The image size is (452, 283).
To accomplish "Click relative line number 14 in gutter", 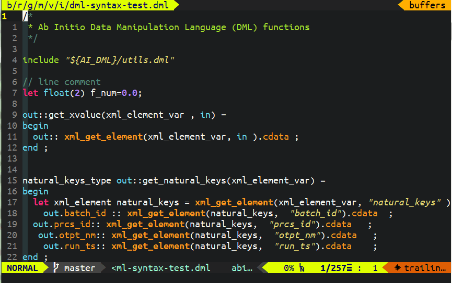I will 12,170.
